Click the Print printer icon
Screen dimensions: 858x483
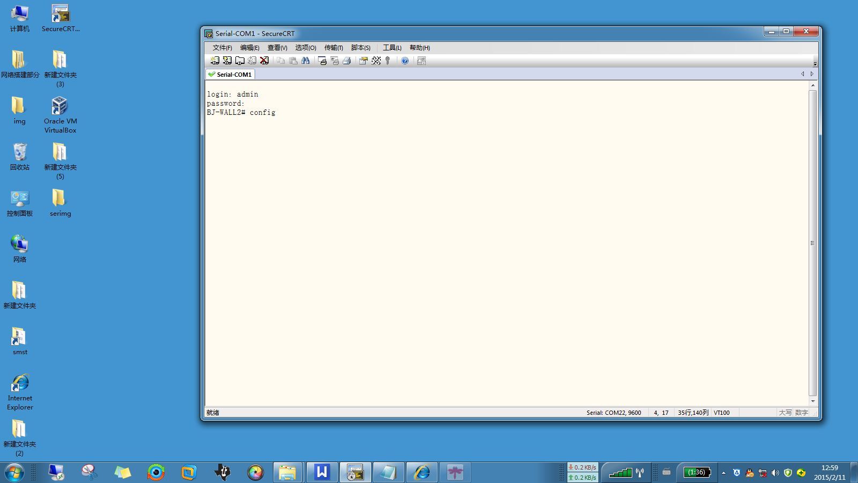pos(347,61)
